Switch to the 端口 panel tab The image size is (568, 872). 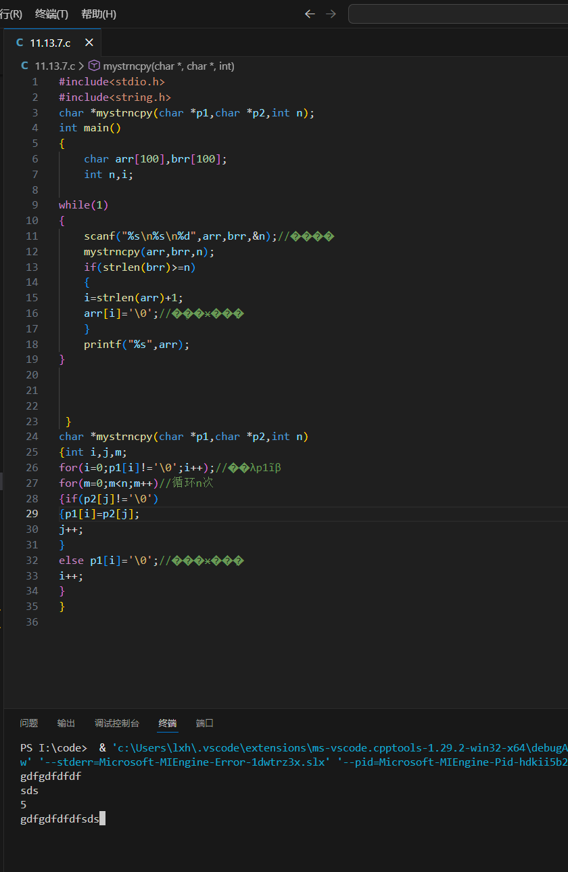(x=205, y=723)
